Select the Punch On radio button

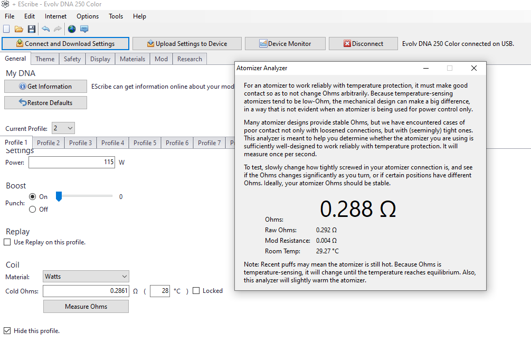coord(33,197)
